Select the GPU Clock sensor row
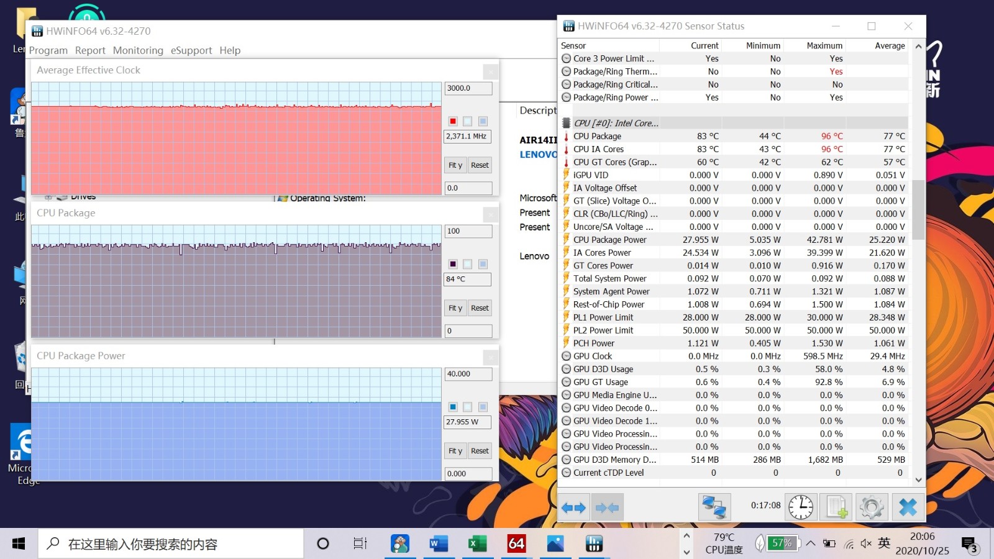Screen dimensions: 994x559 (734, 357)
